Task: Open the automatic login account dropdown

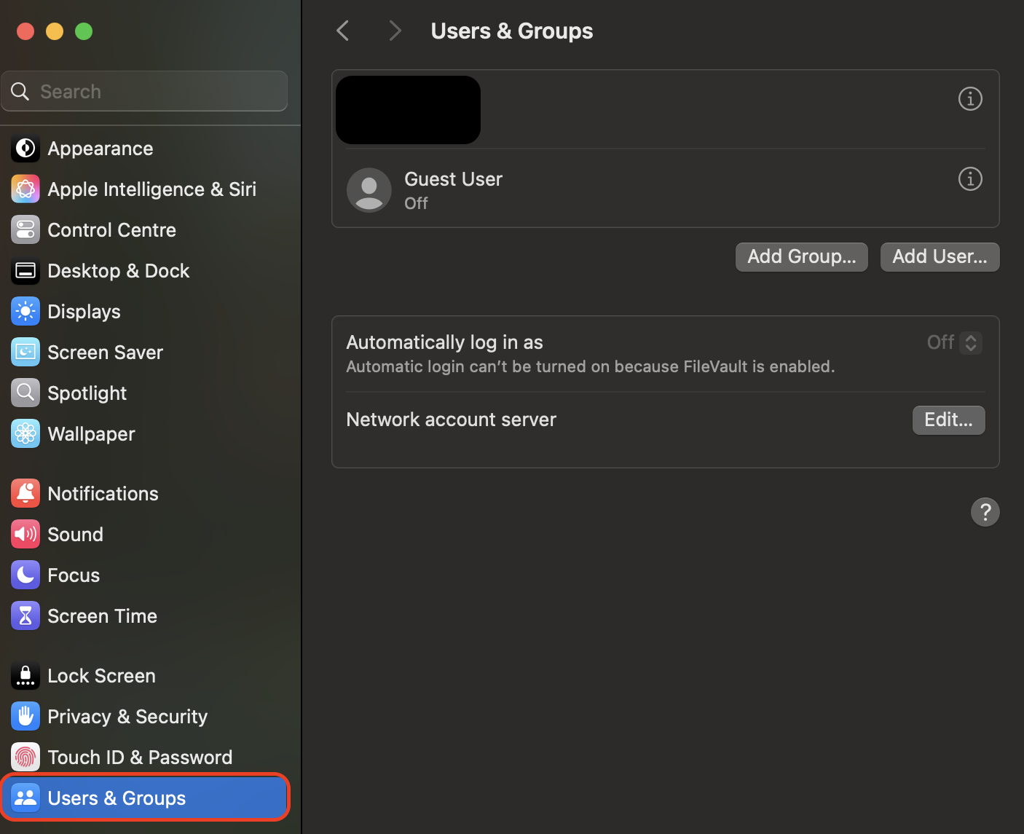Action: [969, 342]
